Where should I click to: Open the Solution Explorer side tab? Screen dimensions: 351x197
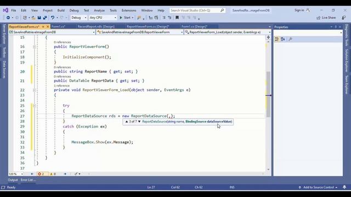(347, 61)
